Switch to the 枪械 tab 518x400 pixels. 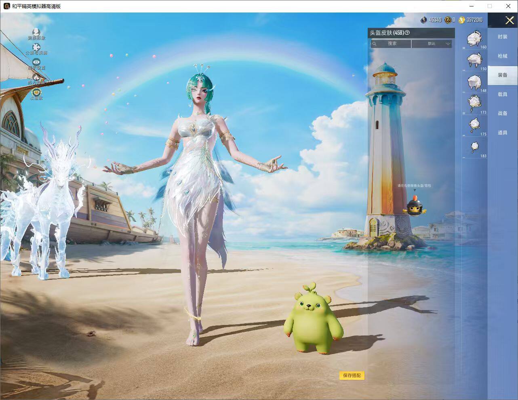[502, 56]
